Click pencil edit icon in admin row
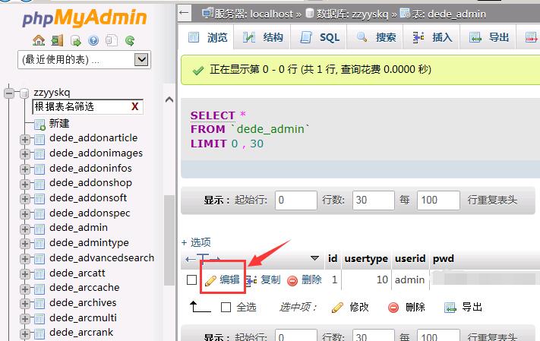Image resolution: width=540 pixels, height=341 pixels. pos(210,280)
